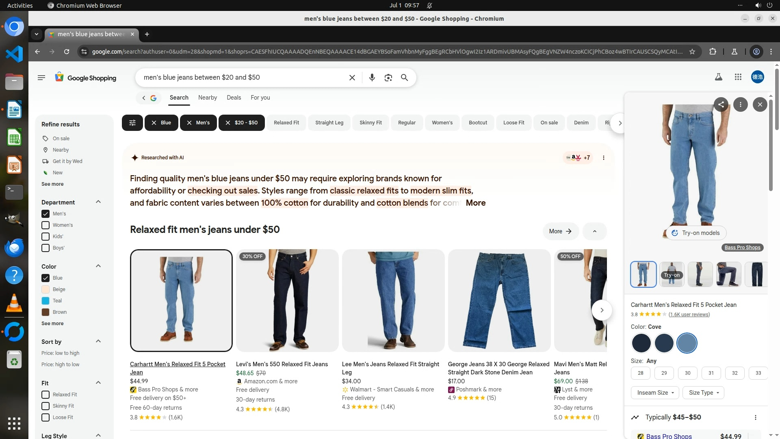
Task: Collapse the Department filter section
Action: pos(98,202)
